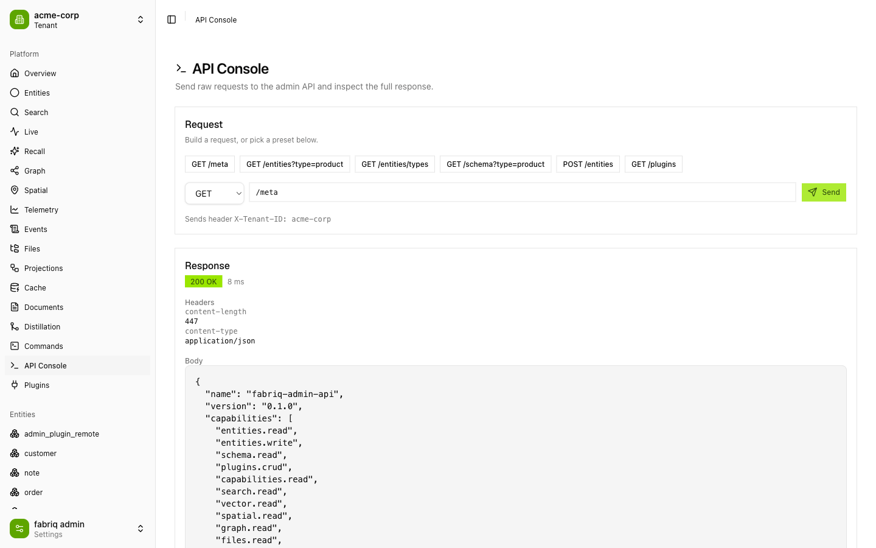Click the note entity icon
876x548 pixels.
coord(15,472)
